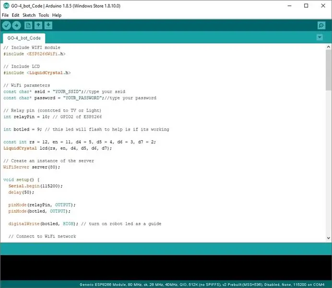Click the "Include WIFI module" comment
Viewport: 332px width, 288px height.
click(x=32, y=48)
